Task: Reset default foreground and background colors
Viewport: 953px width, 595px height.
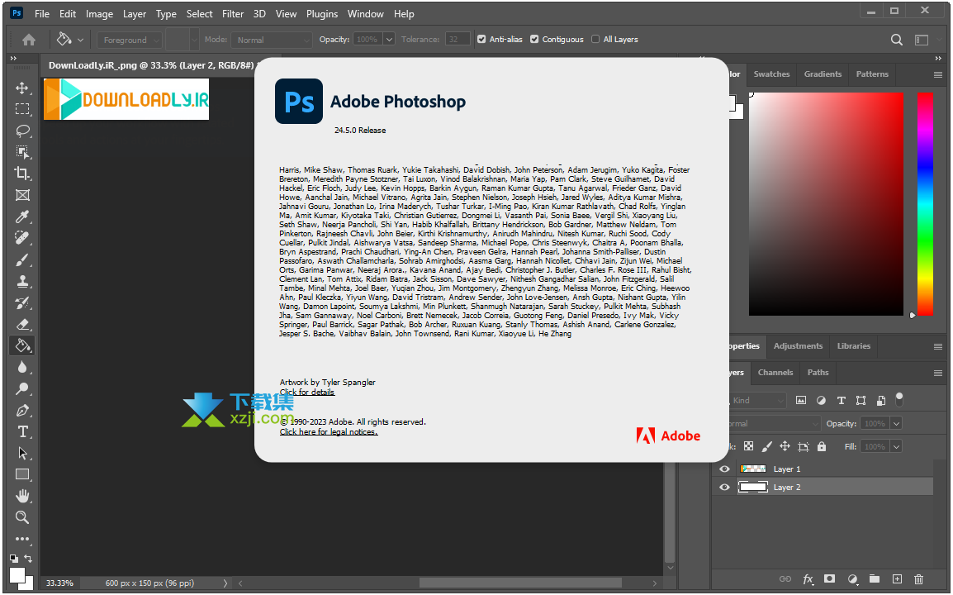Action: coord(13,558)
